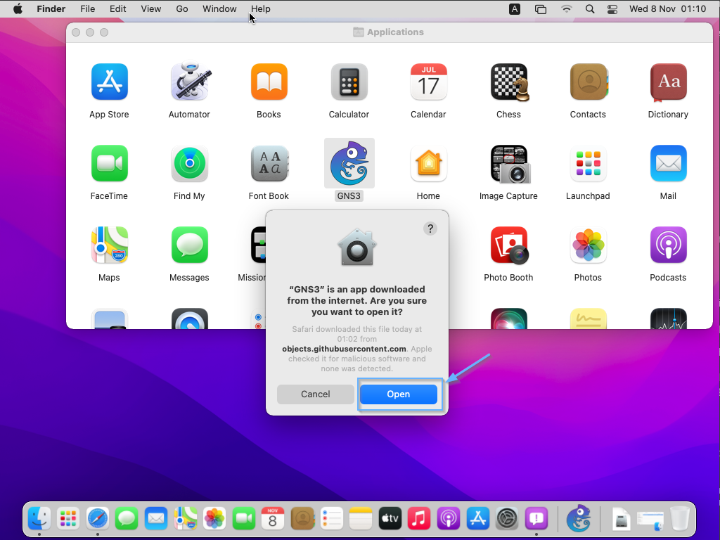Select the GNS3 chameleon app icon
Viewport: 720px width, 540px height.
(349, 163)
